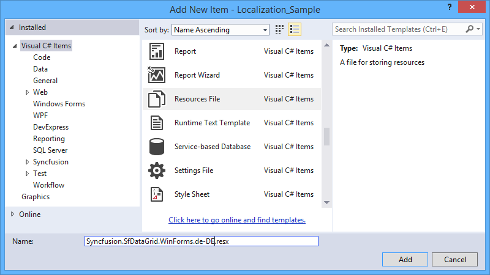Select the Code category

(x=42, y=57)
